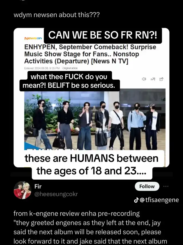Select the 가가 font size icon
This screenshot has height=245, width=183.
[x=153, y=79]
